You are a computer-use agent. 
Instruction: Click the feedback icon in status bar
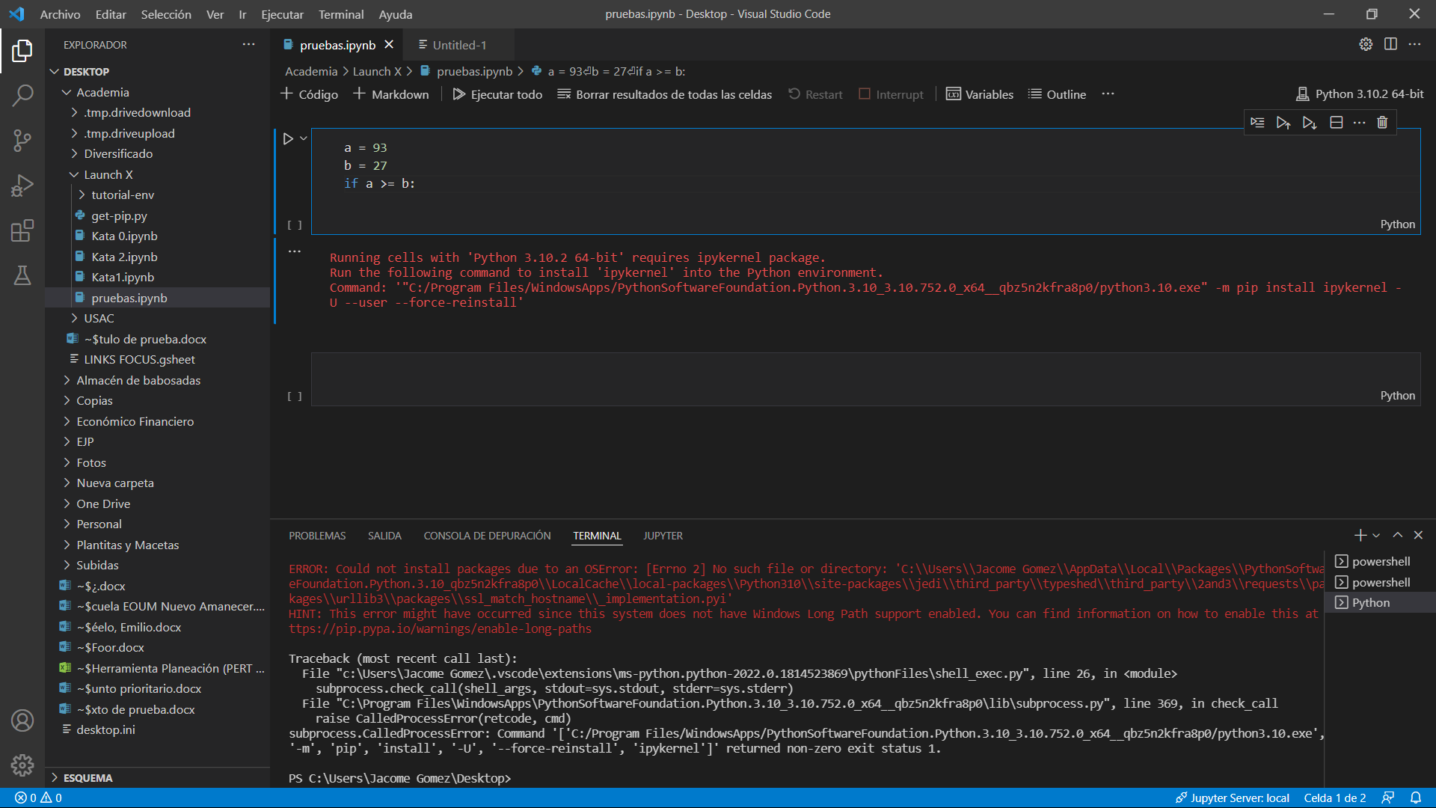(1388, 798)
